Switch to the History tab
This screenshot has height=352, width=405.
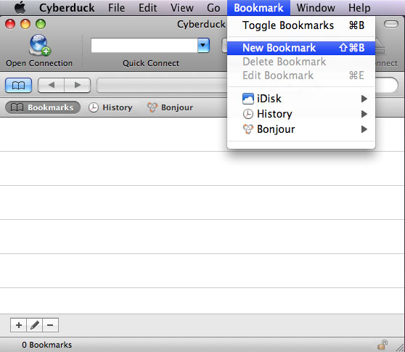[x=110, y=107]
